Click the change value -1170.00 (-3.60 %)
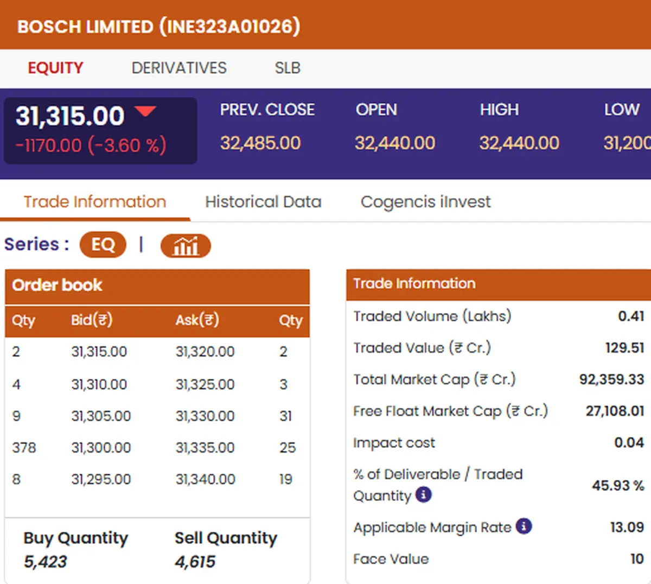Image resolution: width=651 pixels, height=584 pixels. pyautogui.click(x=91, y=145)
